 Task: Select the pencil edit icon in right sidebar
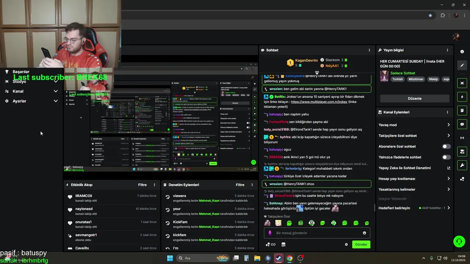click(x=462, y=65)
